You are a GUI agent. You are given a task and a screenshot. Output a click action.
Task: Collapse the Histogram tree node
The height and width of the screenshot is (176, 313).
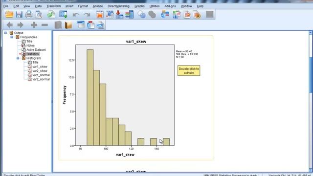pyautogui.click(x=18, y=58)
